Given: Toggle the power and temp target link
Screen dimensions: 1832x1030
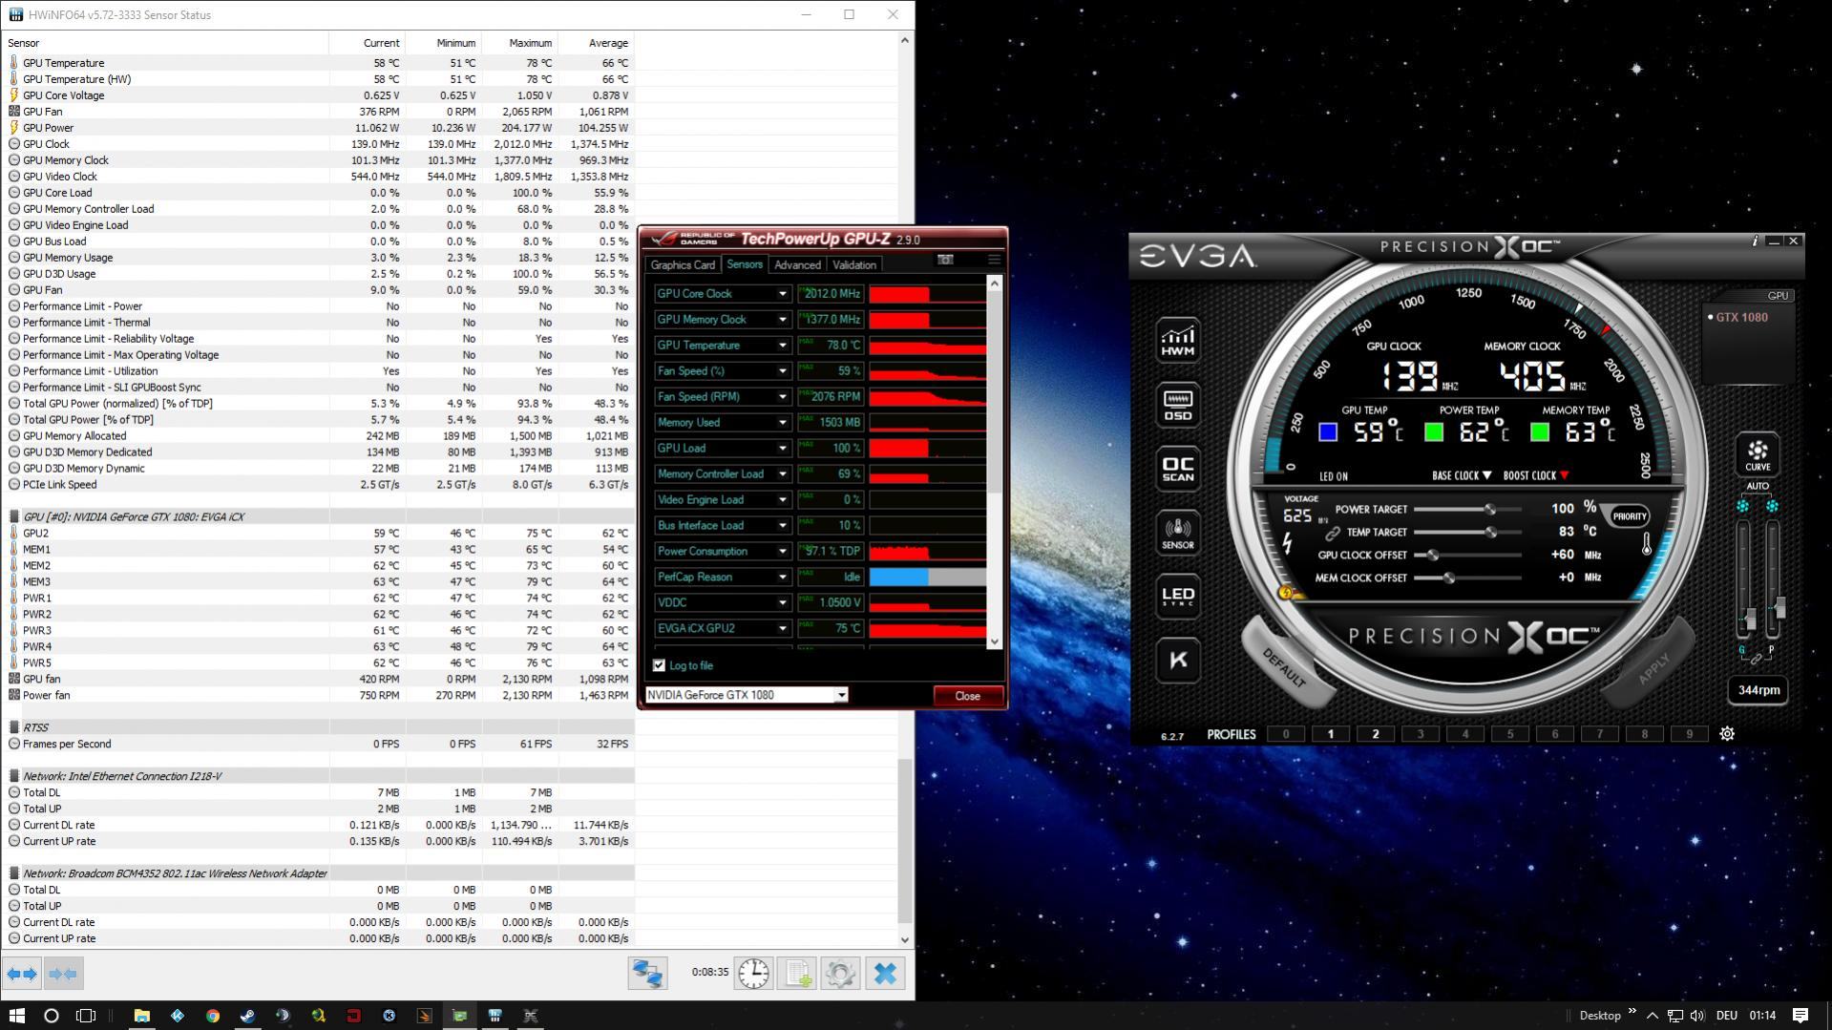Looking at the screenshot, I should 1332,533.
